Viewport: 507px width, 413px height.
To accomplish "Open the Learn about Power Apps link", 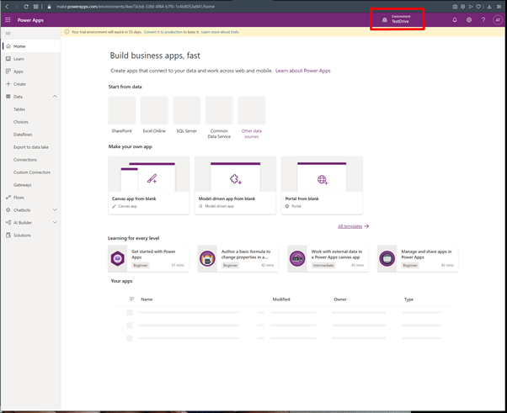I will click(302, 71).
